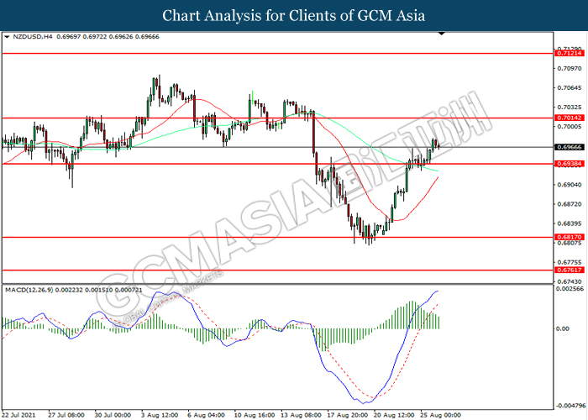The image size is (588, 420).
Task: Select the 0.70142 price level label
Action: (569, 118)
